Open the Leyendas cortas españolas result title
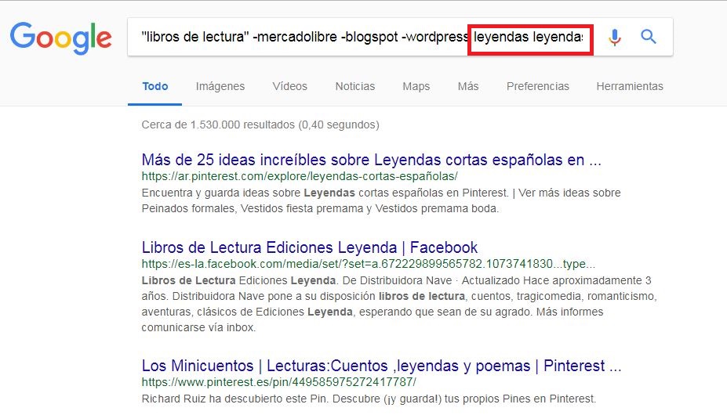 pyautogui.click(x=371, y=161)
